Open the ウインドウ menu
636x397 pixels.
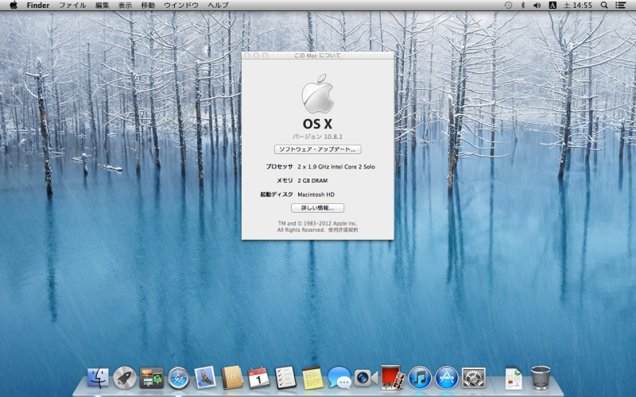click(181, 6)
